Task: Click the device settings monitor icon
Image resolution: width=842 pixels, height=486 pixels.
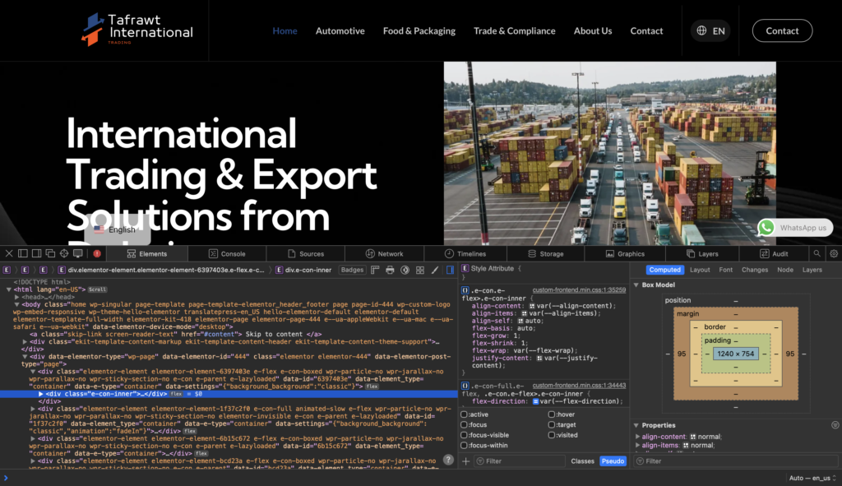Action: click(78, 253)
